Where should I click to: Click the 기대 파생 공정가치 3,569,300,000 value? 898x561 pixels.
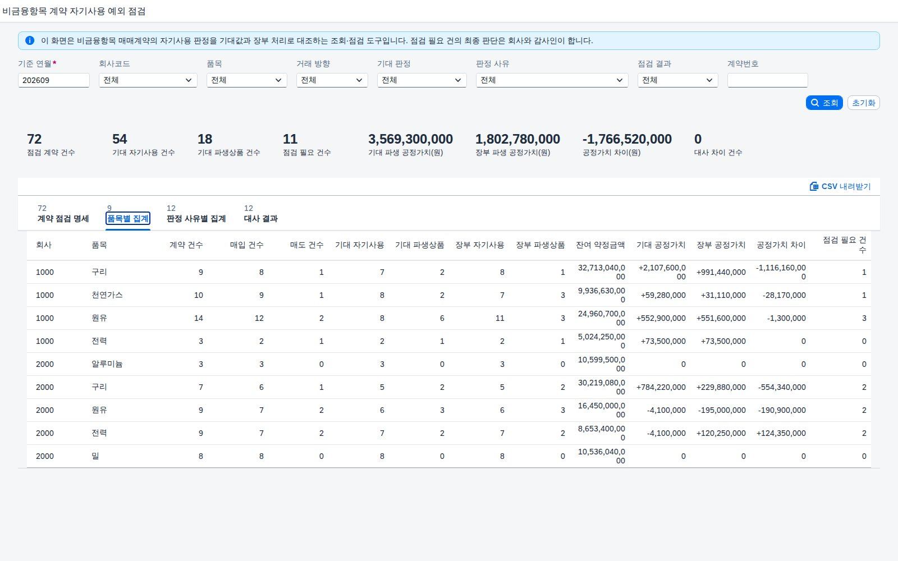pos(410,139)
